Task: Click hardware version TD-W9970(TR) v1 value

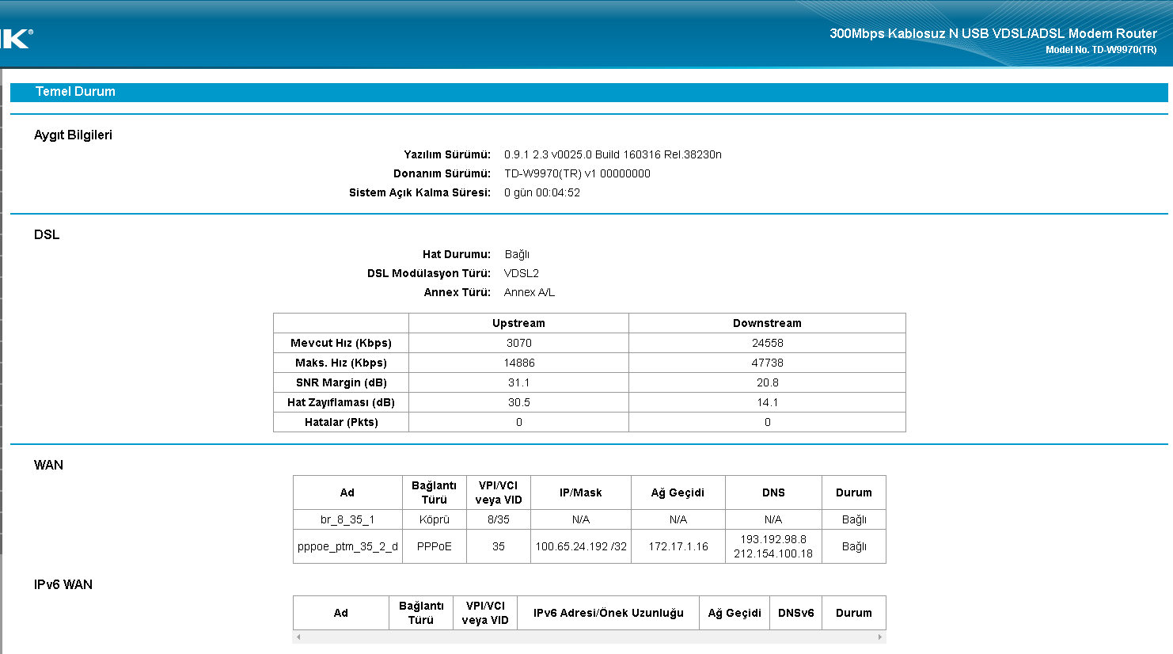Action: point(577,173)
